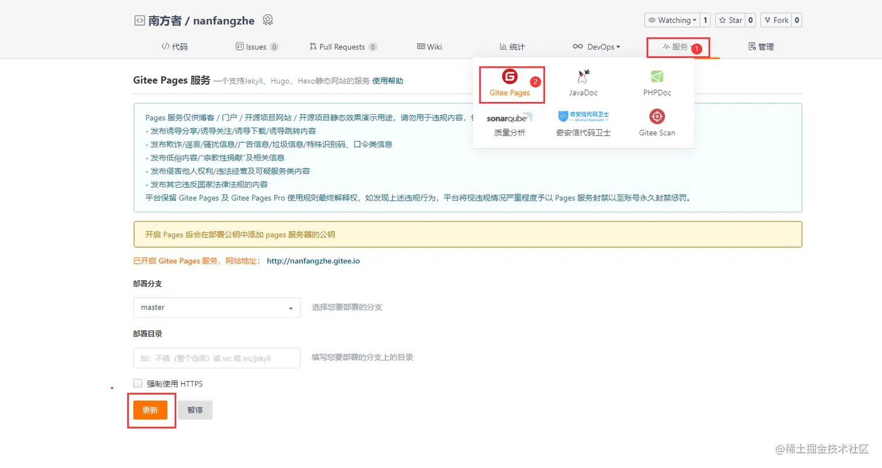
Task: Click the recommended badge icon after nanfangzhe
Action: point(268,20)
